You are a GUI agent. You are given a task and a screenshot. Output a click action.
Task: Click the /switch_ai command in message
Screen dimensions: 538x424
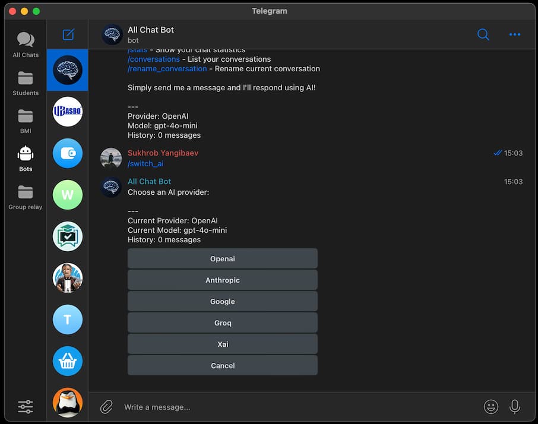pos(145,164)
